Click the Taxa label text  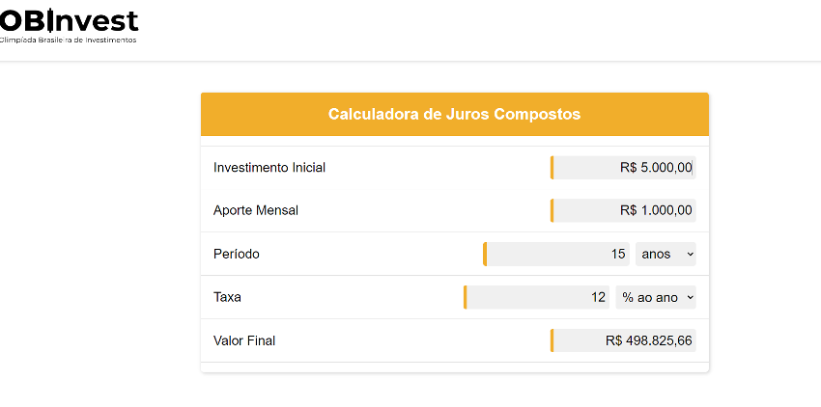pyautogui.click(x=227, y=297)
